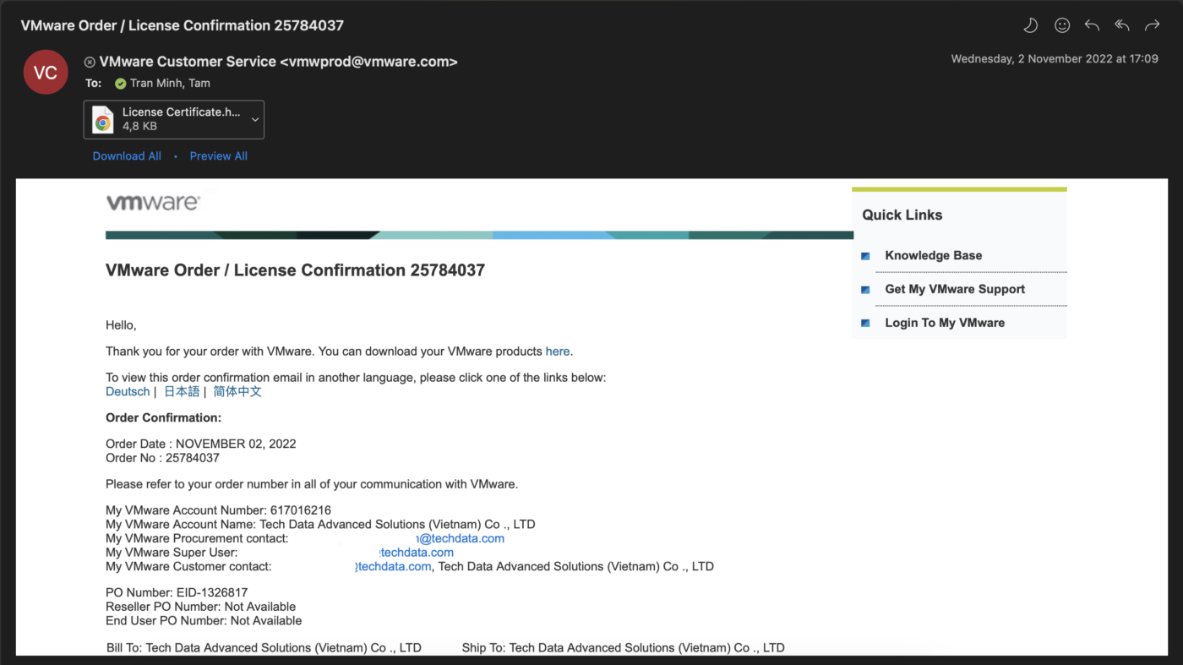Viewport: 1183px width, 665px height.
Task: Click the VC sender avatar
Action: [46, 72]
